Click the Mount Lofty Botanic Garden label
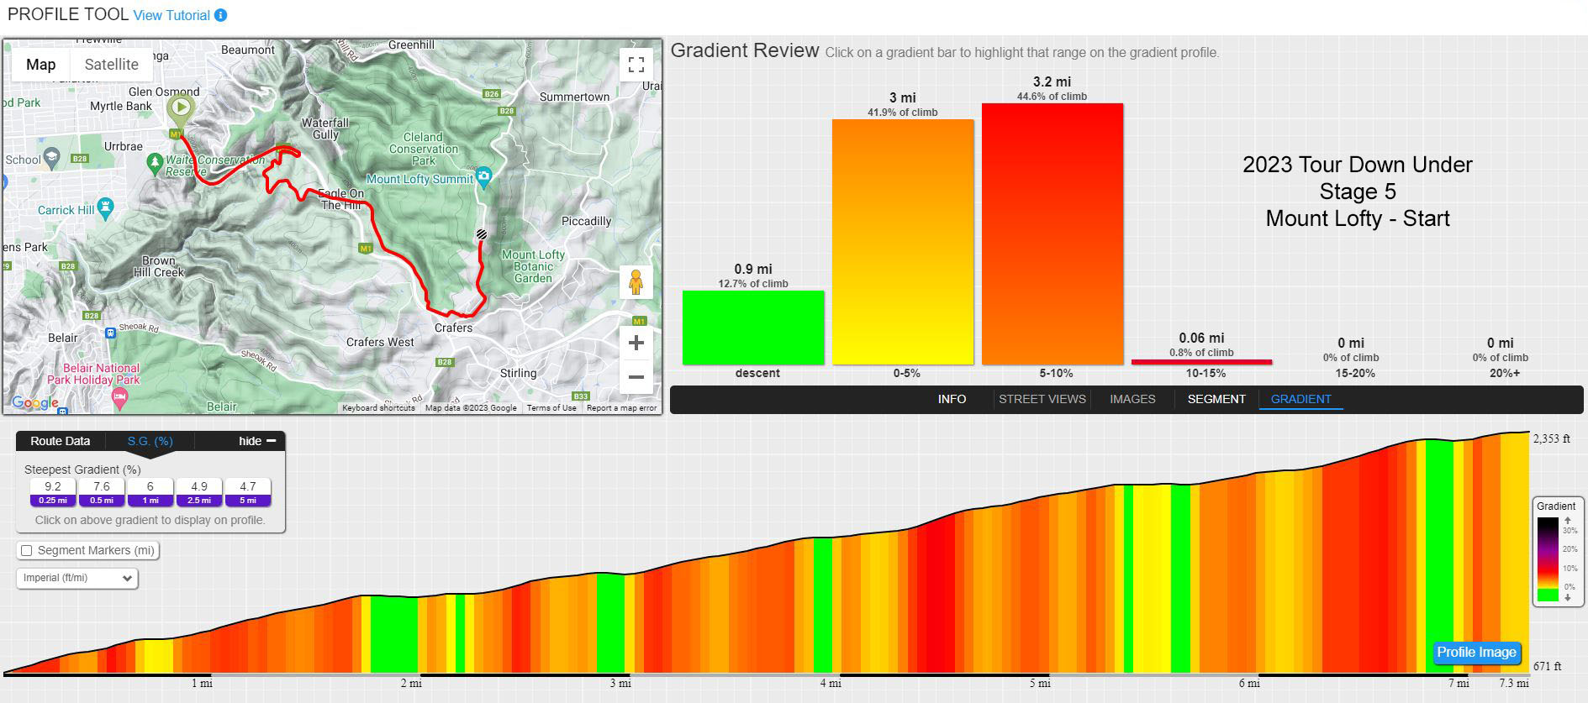This screenshot has width=1588, height=703. click(534, 266)
